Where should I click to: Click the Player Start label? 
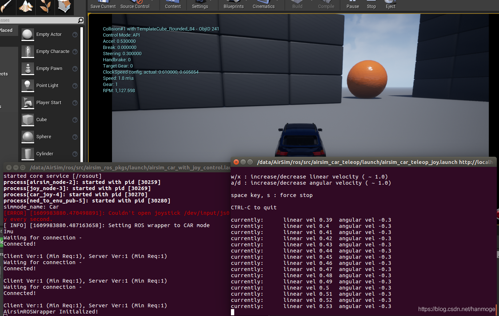pyautogui.click(x=49, y=103)
